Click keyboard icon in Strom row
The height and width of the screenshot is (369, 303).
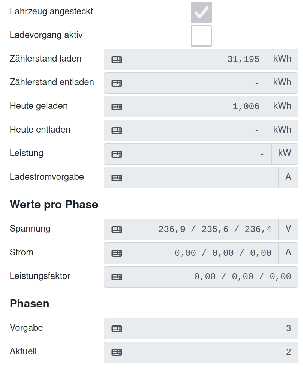click(117, 253)
